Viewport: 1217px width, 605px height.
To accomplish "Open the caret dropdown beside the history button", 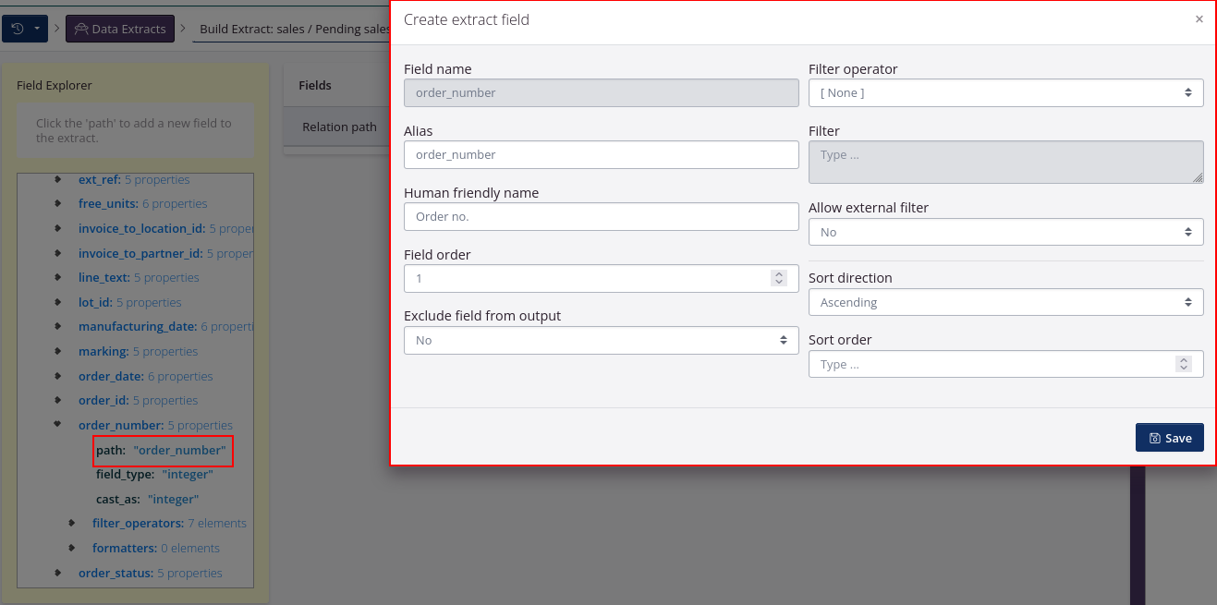I will [37, 28].
